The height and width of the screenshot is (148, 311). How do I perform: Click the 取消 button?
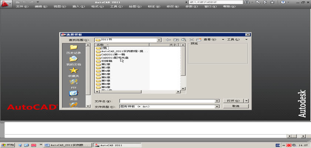235,106
